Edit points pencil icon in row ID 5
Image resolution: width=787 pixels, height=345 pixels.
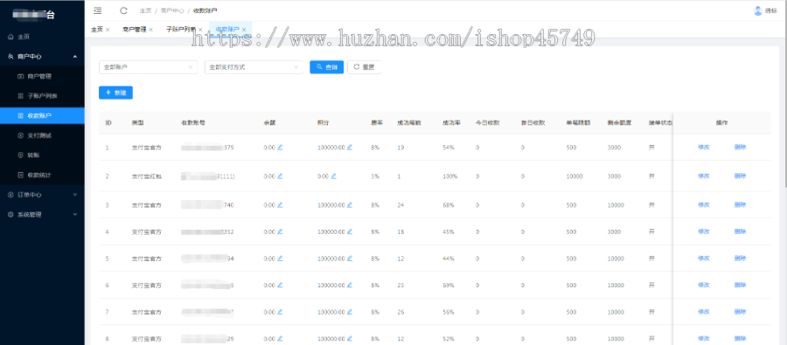pyautogui.click(x=350, y=259)
